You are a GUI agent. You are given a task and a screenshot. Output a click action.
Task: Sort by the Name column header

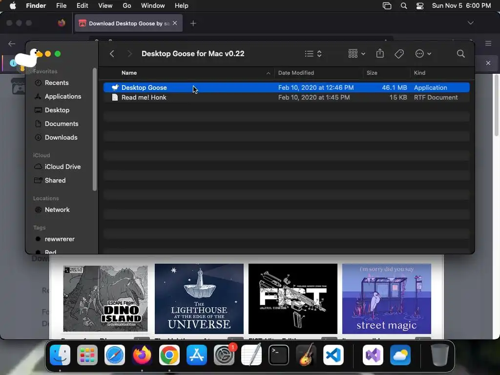click(x=129, y=73)
